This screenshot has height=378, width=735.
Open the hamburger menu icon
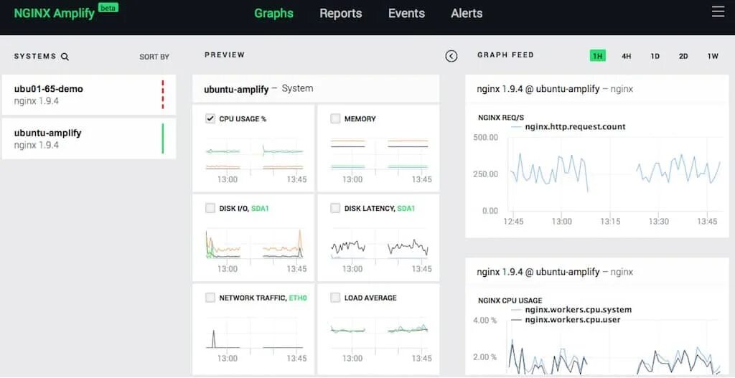pyautogui.click(x=718, y=11)
